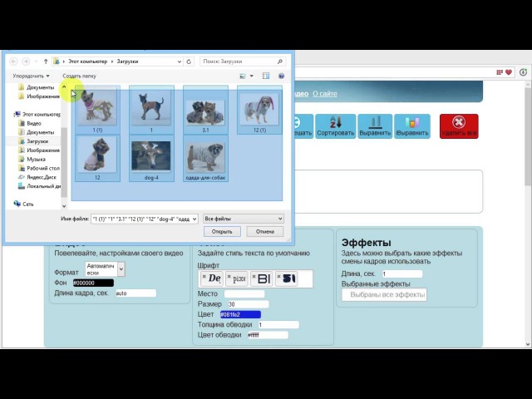Image resolution: width=532 pixels, height=399 pixels.
Task: Pick background color #000000 swatch
Action: tap(93, 283)
